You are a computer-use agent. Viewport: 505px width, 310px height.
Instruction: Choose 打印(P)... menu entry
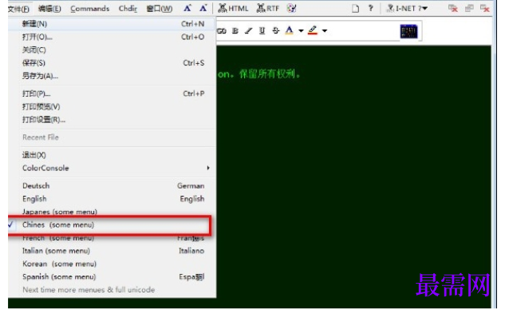click(112, 93)
